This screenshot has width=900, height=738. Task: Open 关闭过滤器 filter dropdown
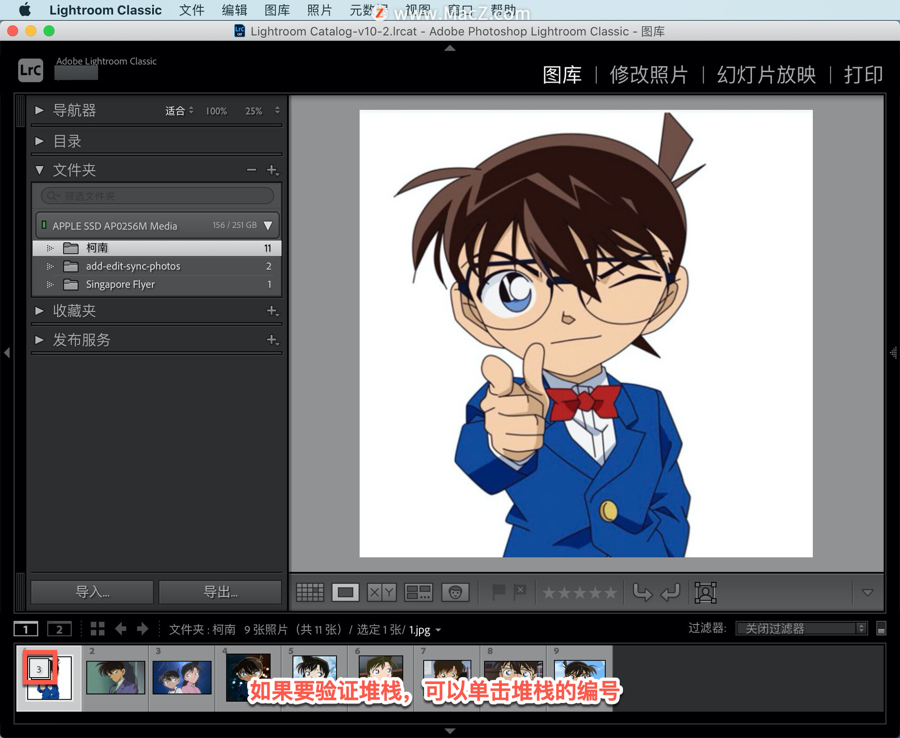tap(801, 628)
